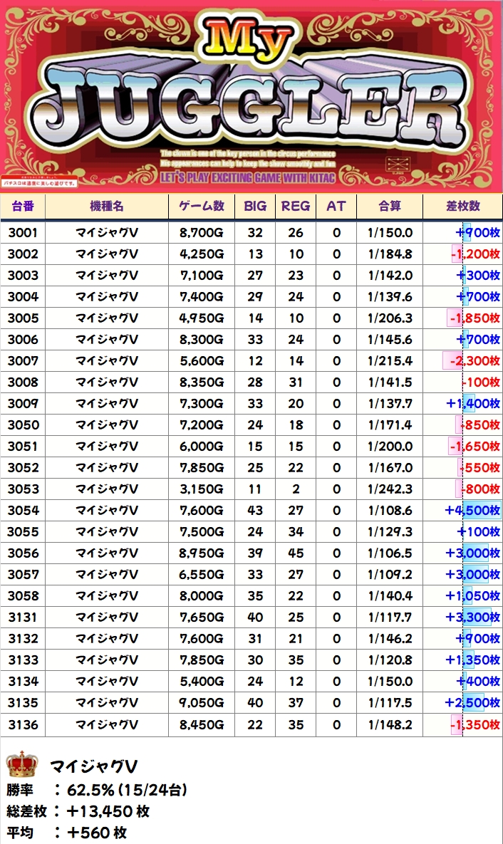This screenshot has width=503, height=844.
Task: Click the -1,350枚 difference value
Action: pos(475,725)
